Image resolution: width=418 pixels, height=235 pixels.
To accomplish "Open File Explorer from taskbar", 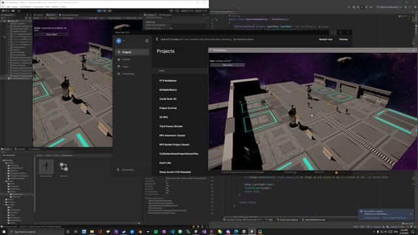I will pyautogui.click(x=92, y=232).
